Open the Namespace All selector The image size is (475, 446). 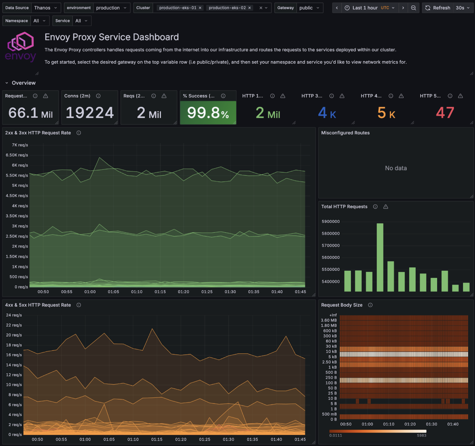point(40,21)
